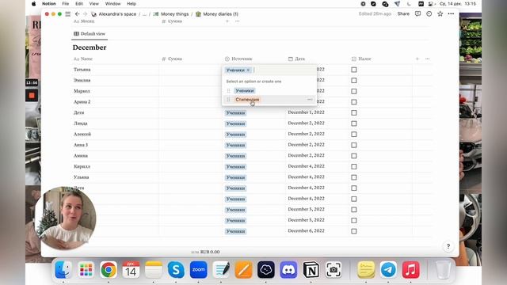This screenshot has width=507, height=285.
Task: Launch Zoom from the dock
Action: 199,269
